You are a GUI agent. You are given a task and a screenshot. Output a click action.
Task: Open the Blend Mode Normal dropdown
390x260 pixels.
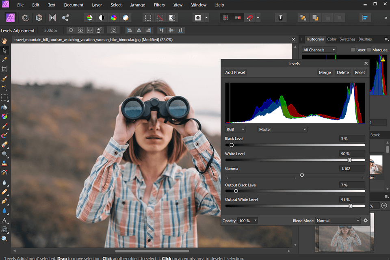click(x=338, y=221)
